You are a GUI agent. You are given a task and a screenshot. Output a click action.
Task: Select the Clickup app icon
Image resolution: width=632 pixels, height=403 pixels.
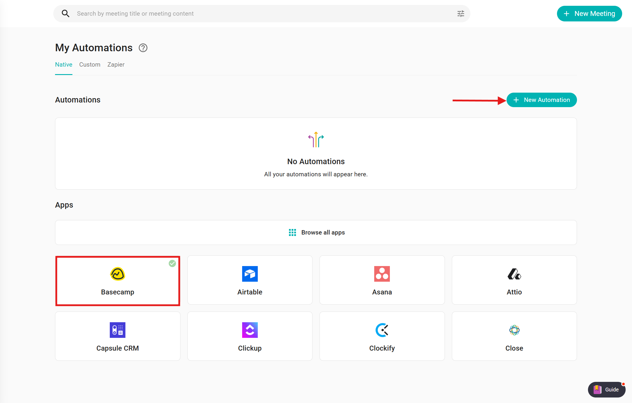(x=250, y=330)
